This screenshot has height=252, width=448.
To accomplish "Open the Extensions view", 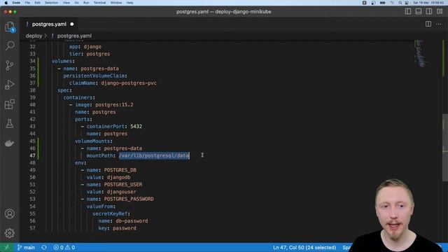I will tap(10, 104).
